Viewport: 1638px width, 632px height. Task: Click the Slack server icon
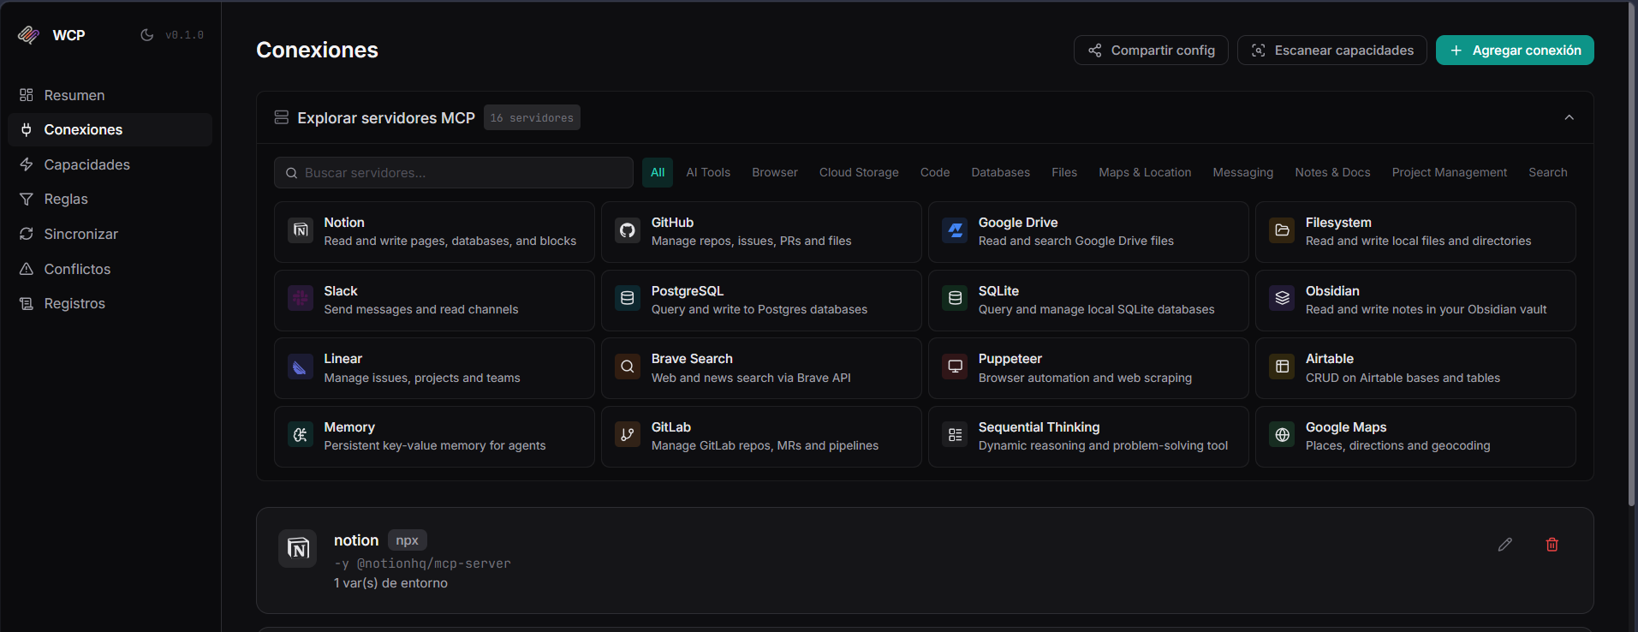tap(301, 298)
